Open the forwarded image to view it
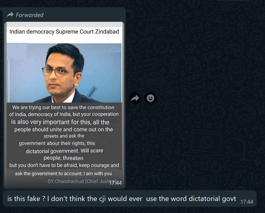This screenshot has height=213, width=265. [x=64, y=105]
